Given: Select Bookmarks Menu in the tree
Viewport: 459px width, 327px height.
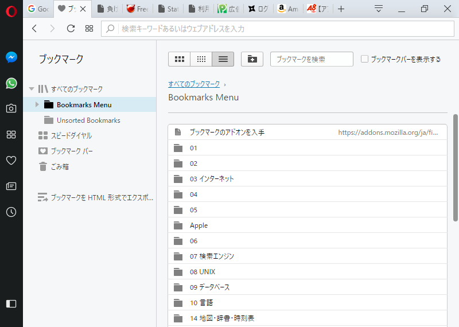Looking at the screenshot, I should click(x=90, y=104).
